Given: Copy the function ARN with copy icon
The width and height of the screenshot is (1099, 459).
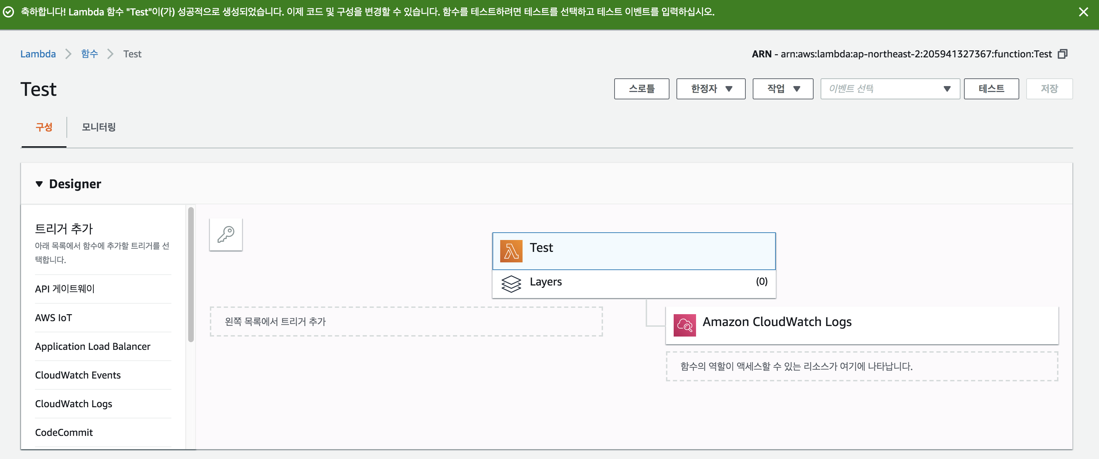Looking at the screenshot, I should coord(1062,54).
